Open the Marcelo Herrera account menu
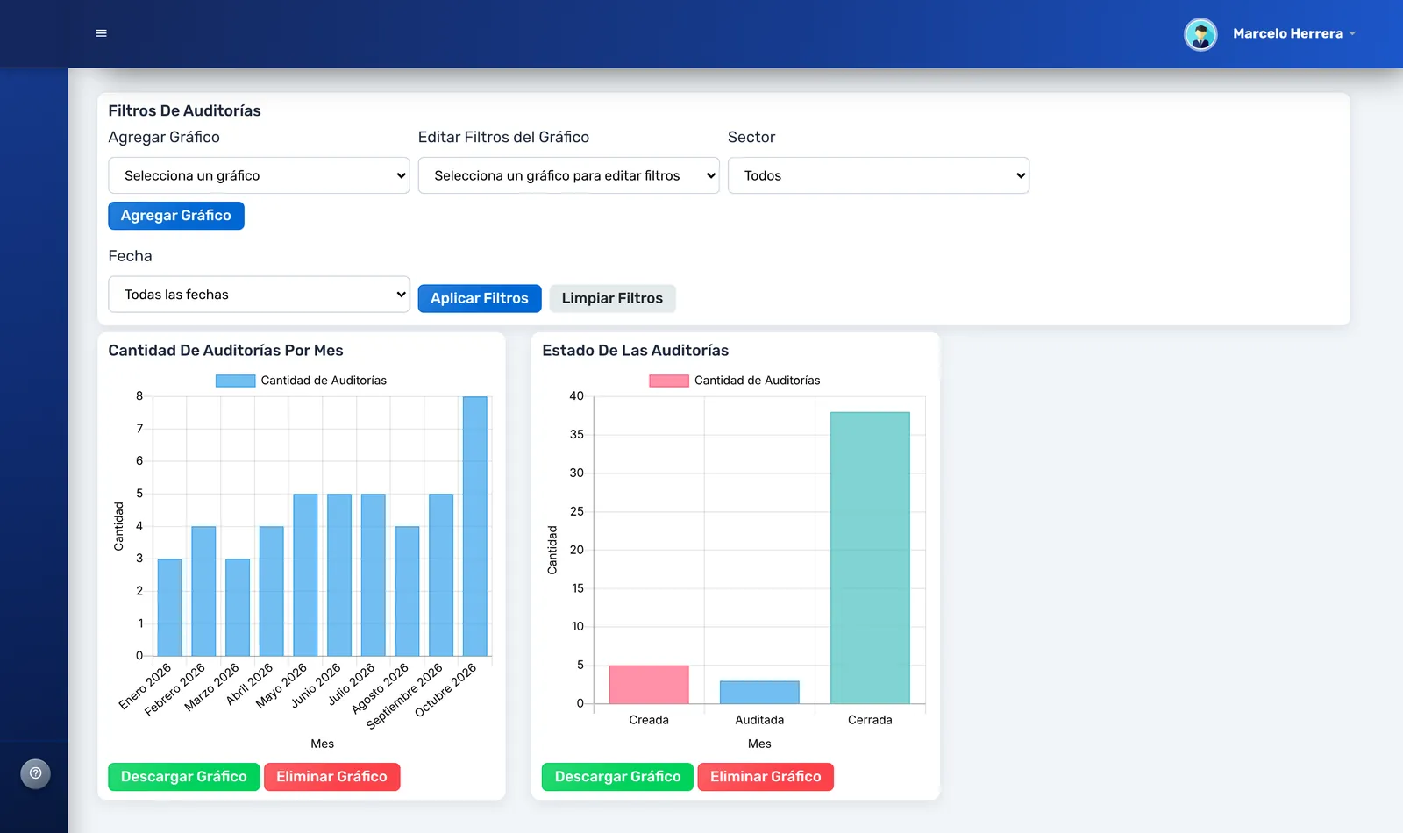Viewport: 1403px width, 833px height. point(1293,33)
